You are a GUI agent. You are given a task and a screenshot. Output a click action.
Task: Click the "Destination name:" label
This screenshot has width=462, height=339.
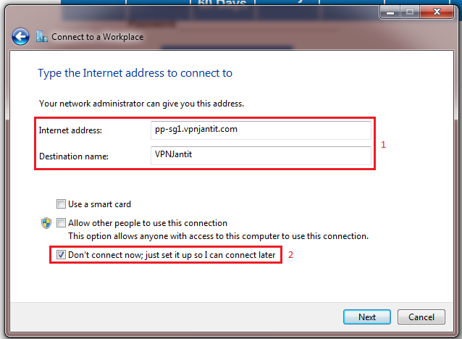coord(74,156)
